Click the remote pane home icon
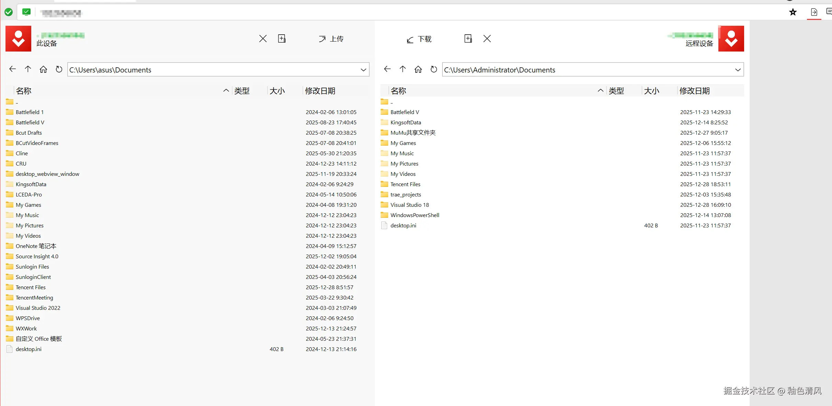The width and height of the screenshot is (832, 406). click(x=418, y=69)
